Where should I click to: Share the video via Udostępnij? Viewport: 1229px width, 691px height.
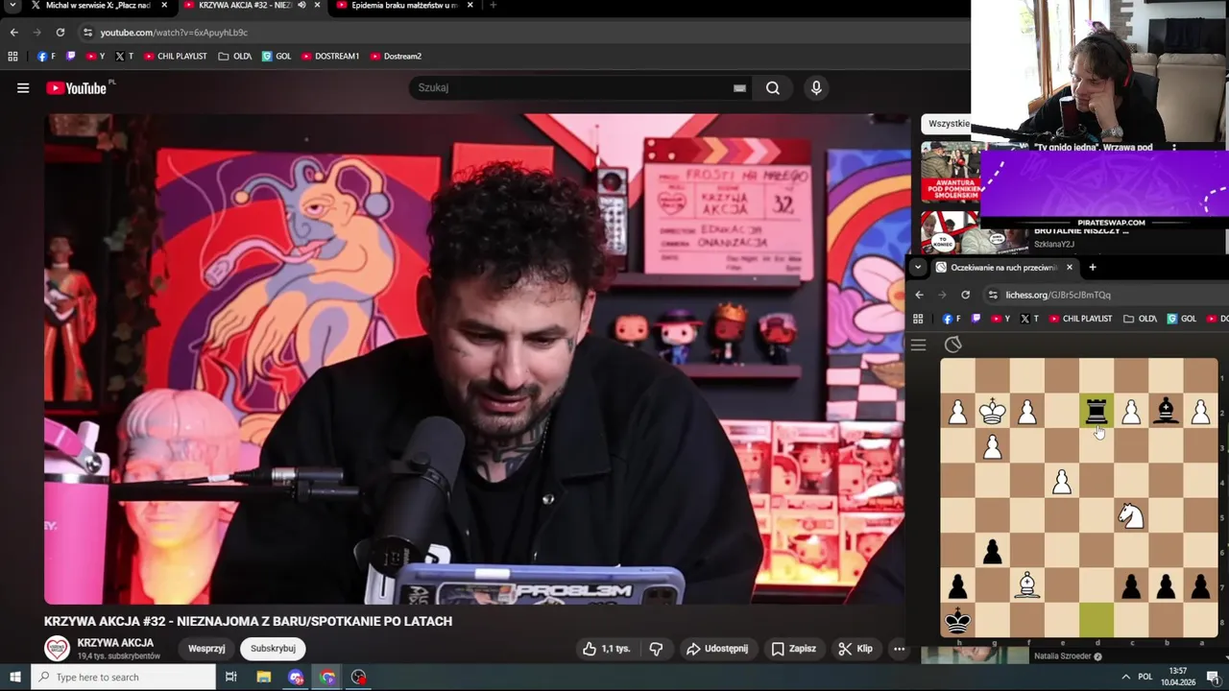[717, 649]
